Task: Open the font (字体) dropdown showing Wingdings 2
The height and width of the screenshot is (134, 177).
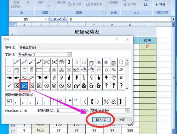Action: click(x=70, y=54)
